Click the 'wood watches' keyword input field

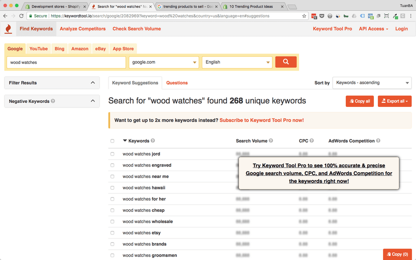pyautogui.click(x=66, y=62)
